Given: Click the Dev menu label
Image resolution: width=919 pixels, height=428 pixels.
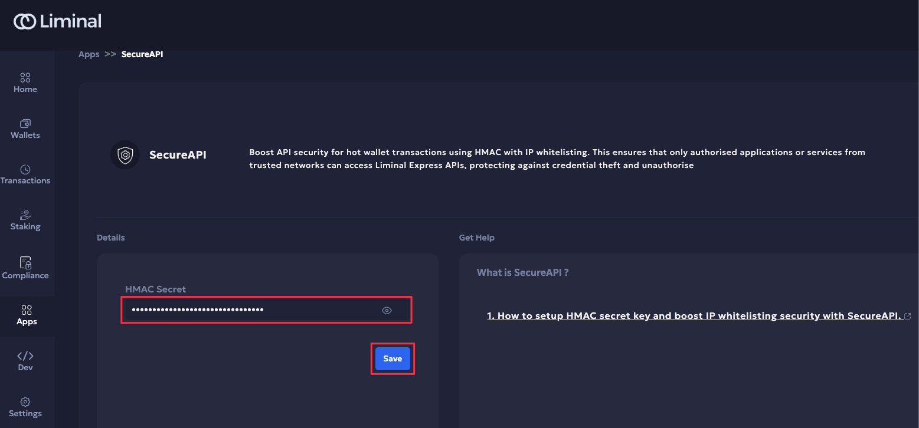Looking at the screenshot, I should pyautogui.click(x=25, y=367).
